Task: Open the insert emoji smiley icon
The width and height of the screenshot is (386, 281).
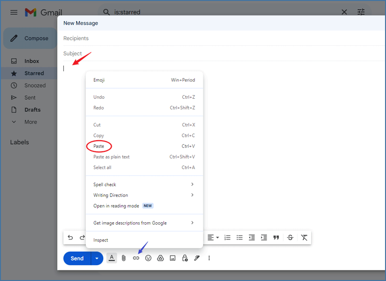Action: pyautogui.click(x=148, y=258)
